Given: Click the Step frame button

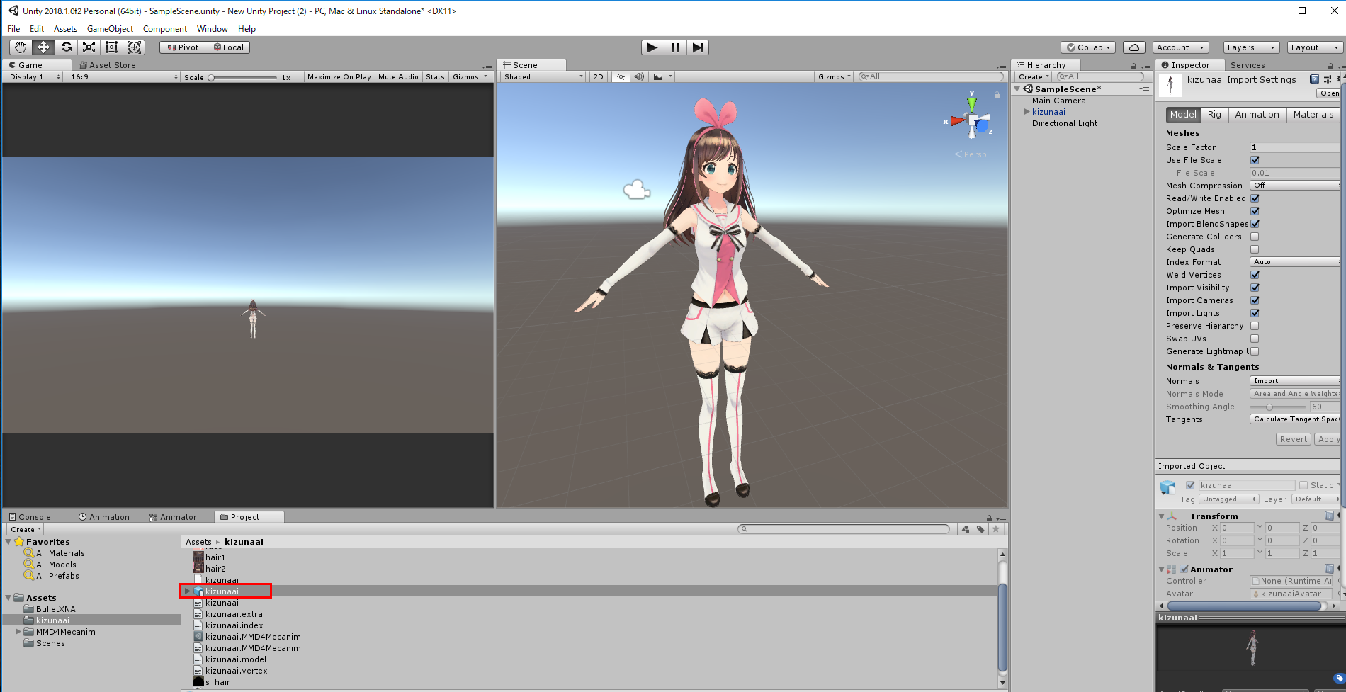Looking at the screenshot, I should 698,47.
